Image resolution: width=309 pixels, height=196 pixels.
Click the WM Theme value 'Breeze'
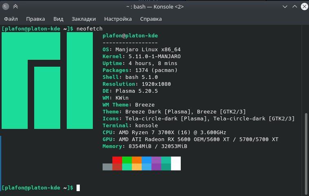(x=145, y=105)
